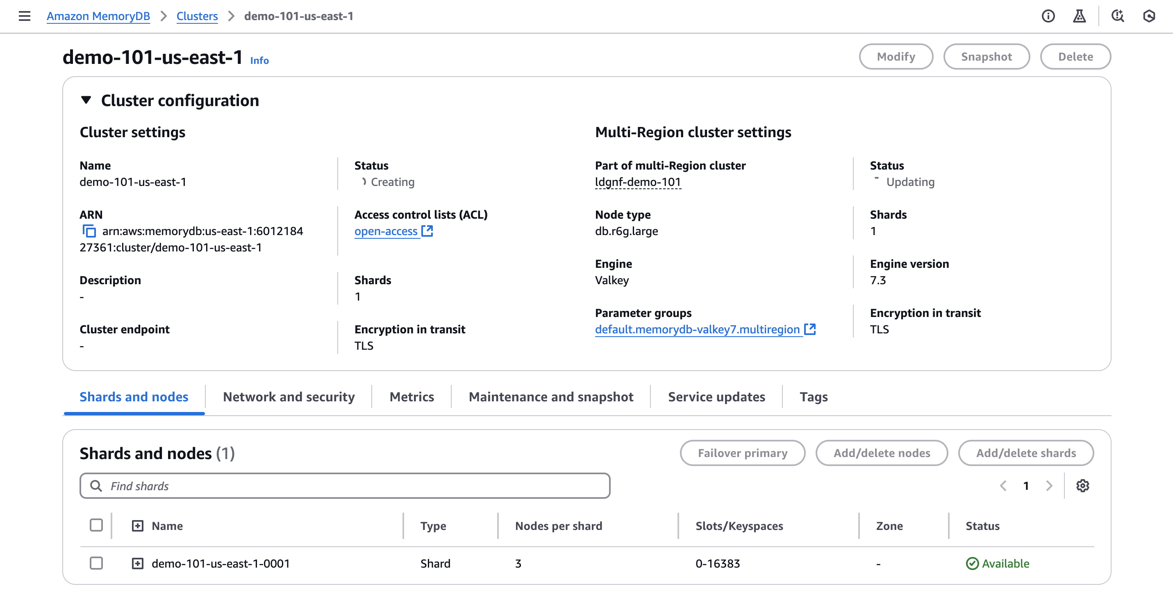Check the select-all checkbox in the table header
This screenshot has width=1173, height=602.
click(96, 525)
